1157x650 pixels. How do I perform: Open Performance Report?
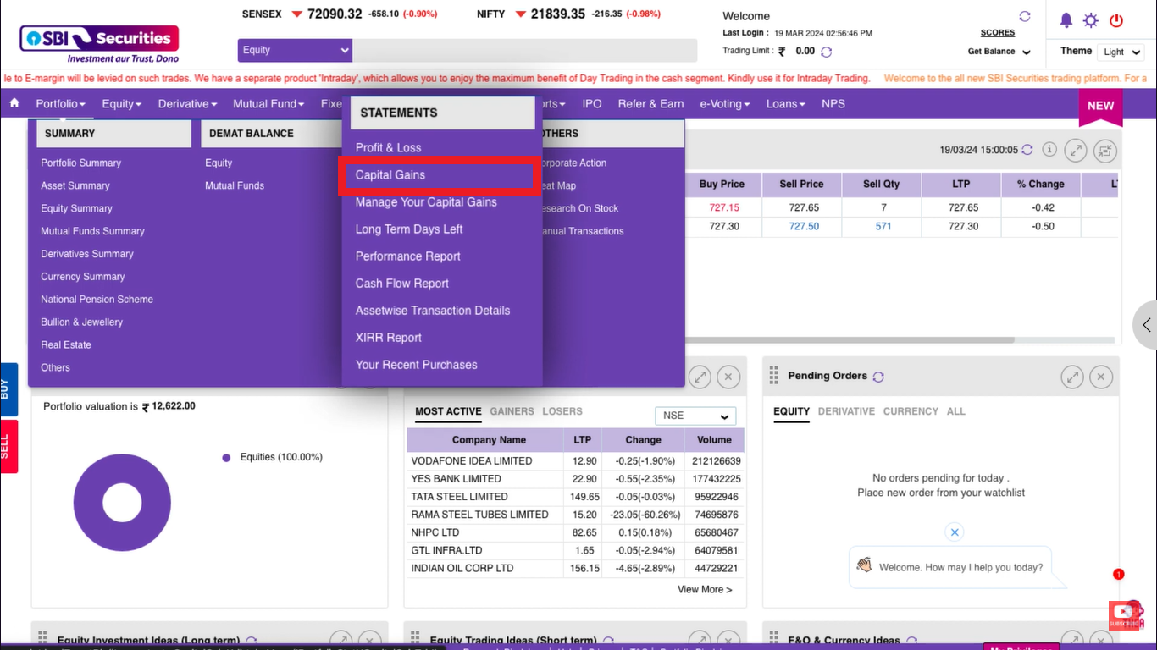(407, 256)
